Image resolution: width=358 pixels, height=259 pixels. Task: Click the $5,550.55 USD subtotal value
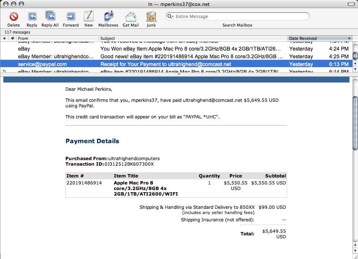point(269,183)
